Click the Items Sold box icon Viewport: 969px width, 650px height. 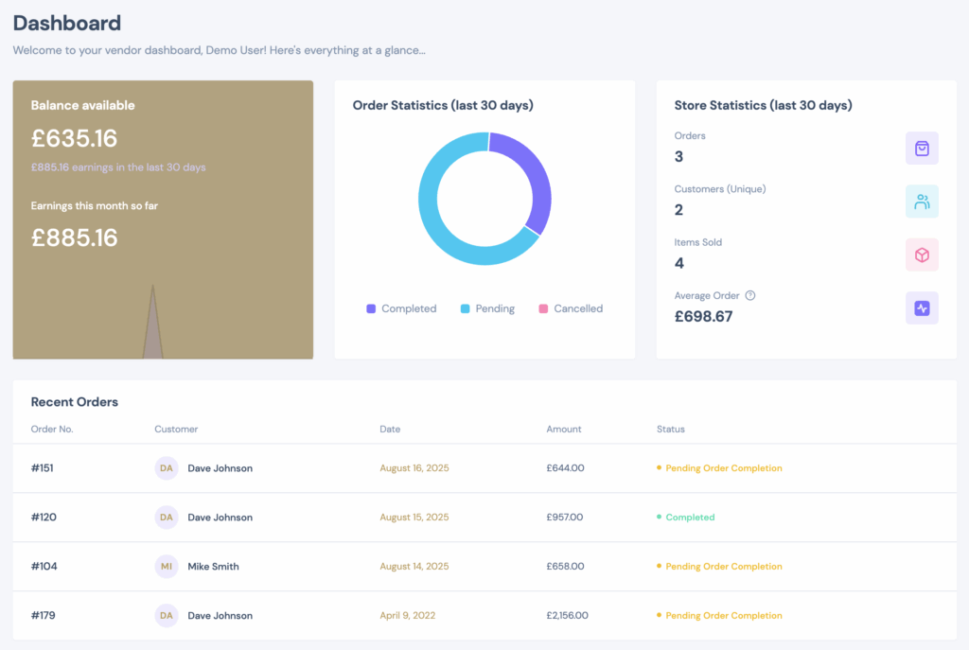pos(922,255)
